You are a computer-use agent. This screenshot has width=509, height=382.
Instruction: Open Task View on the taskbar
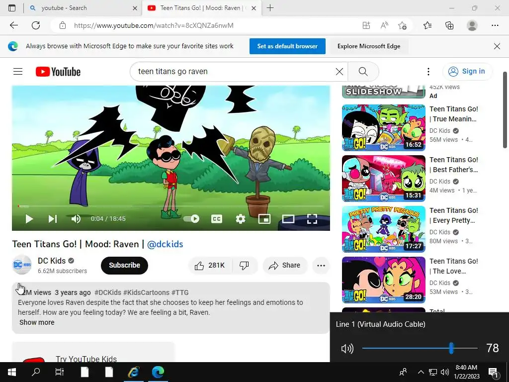point(60,372)
